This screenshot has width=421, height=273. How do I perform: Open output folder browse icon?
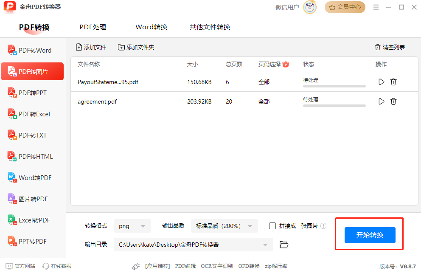(284, 245)
